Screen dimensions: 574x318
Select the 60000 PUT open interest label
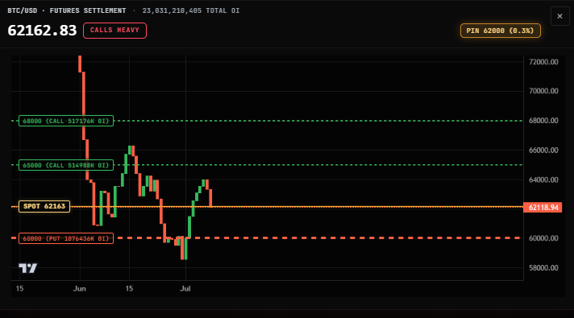[x=66, y=238]
